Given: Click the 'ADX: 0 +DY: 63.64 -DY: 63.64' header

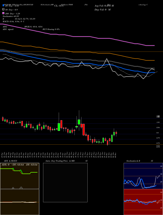Looking at the screenshot, I should [x=19, y=165].
